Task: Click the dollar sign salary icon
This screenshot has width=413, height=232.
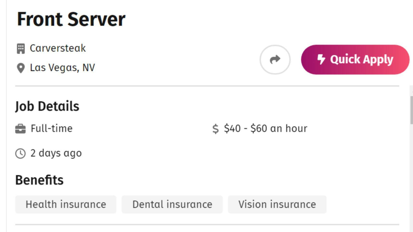Action: [x=215, y=129]
